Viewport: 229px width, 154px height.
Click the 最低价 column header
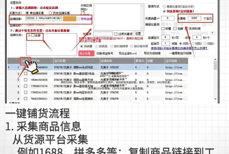tap(140, 61)
